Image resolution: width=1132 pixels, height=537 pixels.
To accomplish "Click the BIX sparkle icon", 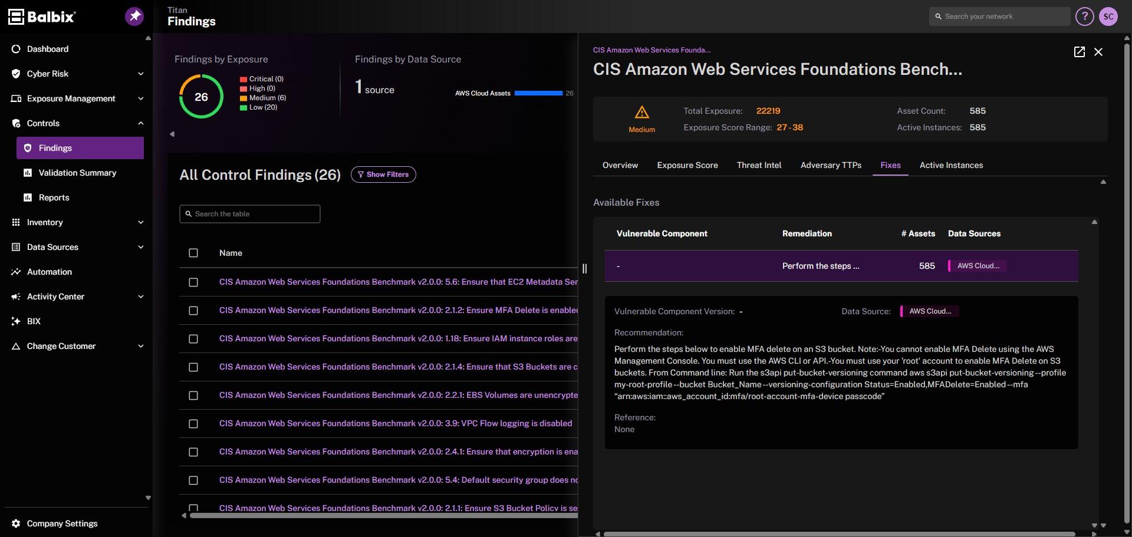I will click(x=16, y=321).
